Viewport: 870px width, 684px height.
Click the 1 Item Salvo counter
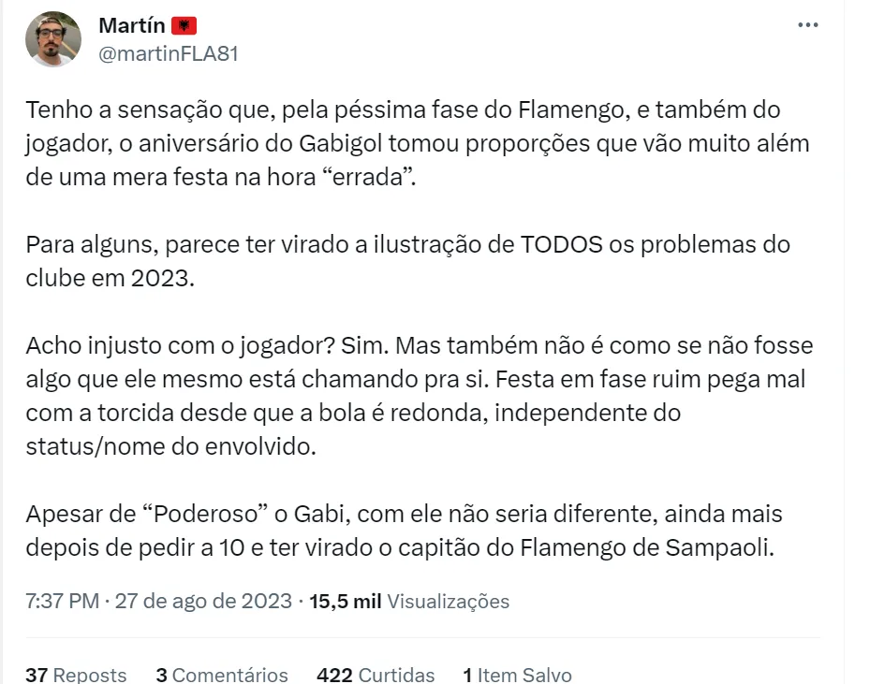tap(517, 675)
